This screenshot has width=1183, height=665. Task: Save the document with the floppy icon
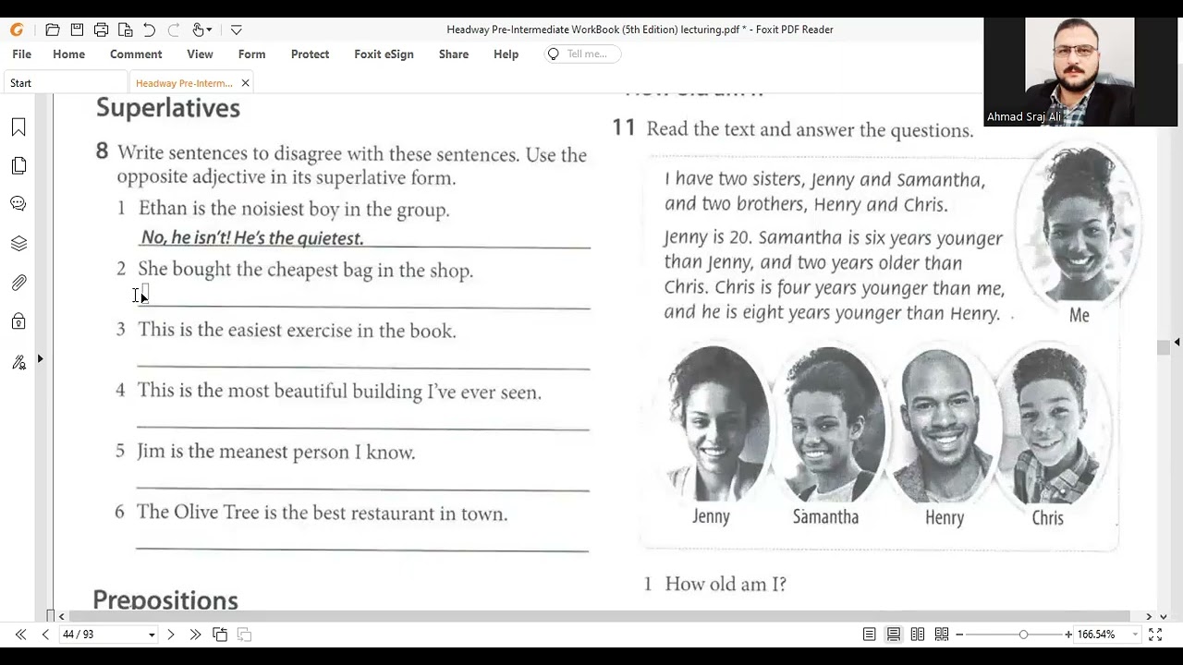click(x=77, y=30)
